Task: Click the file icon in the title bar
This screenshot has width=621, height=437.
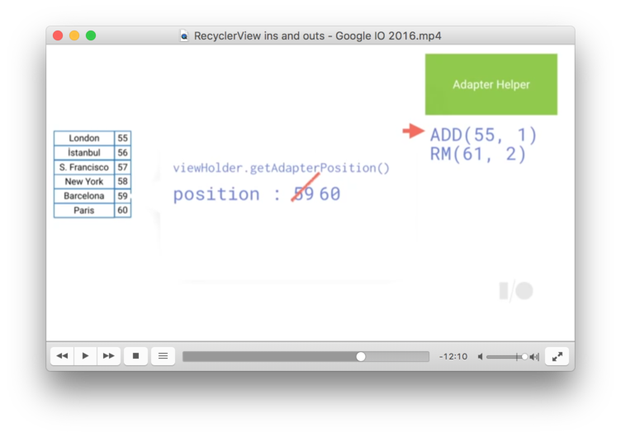Action: [184, 36]
